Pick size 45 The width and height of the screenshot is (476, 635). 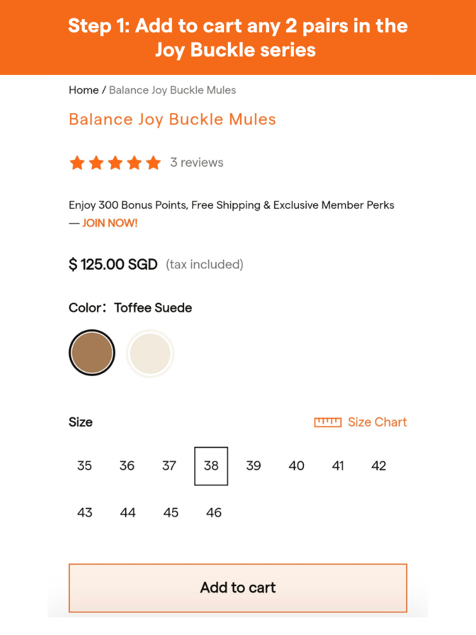171,512
